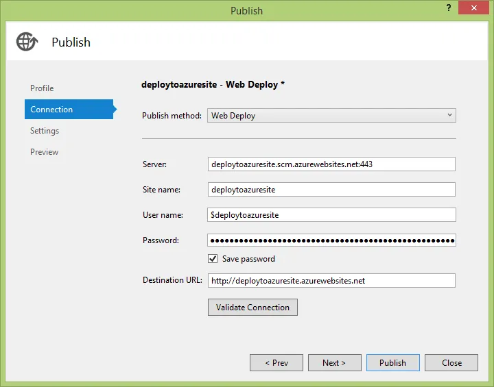This screenshot has width=494, height=387.
Task: Click the Publish globe icon in header
Action: coord(27,41)
